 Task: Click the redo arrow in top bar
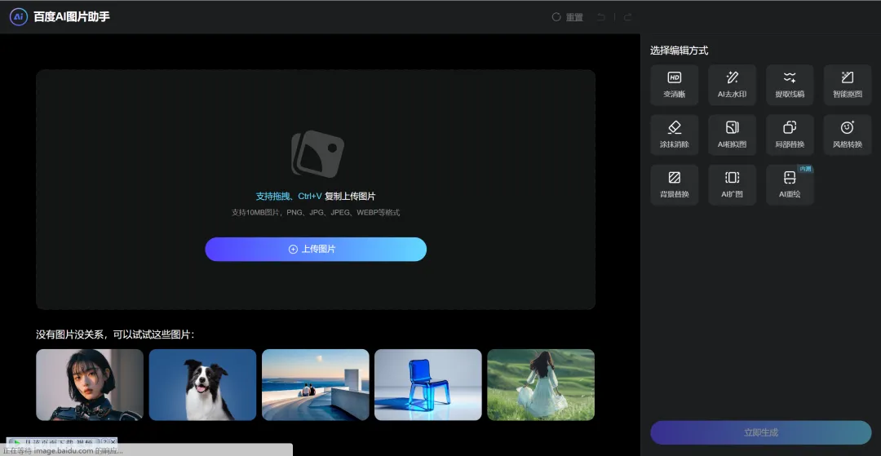[x=627, y=17]
